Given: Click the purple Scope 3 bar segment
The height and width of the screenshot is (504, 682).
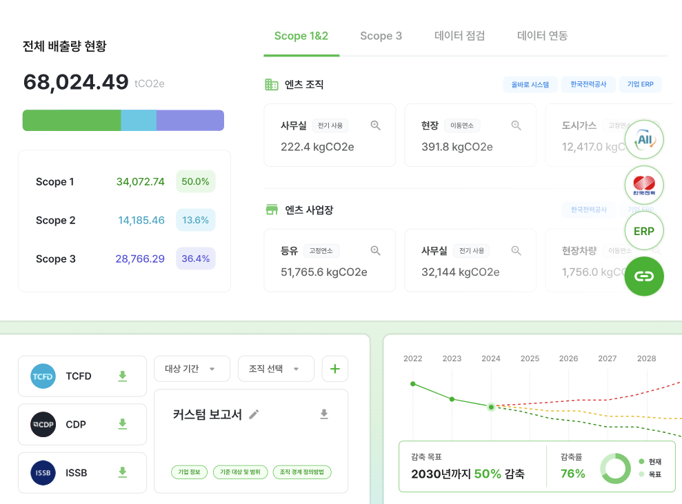Looking at the screenshot, I should coord(190,120).
